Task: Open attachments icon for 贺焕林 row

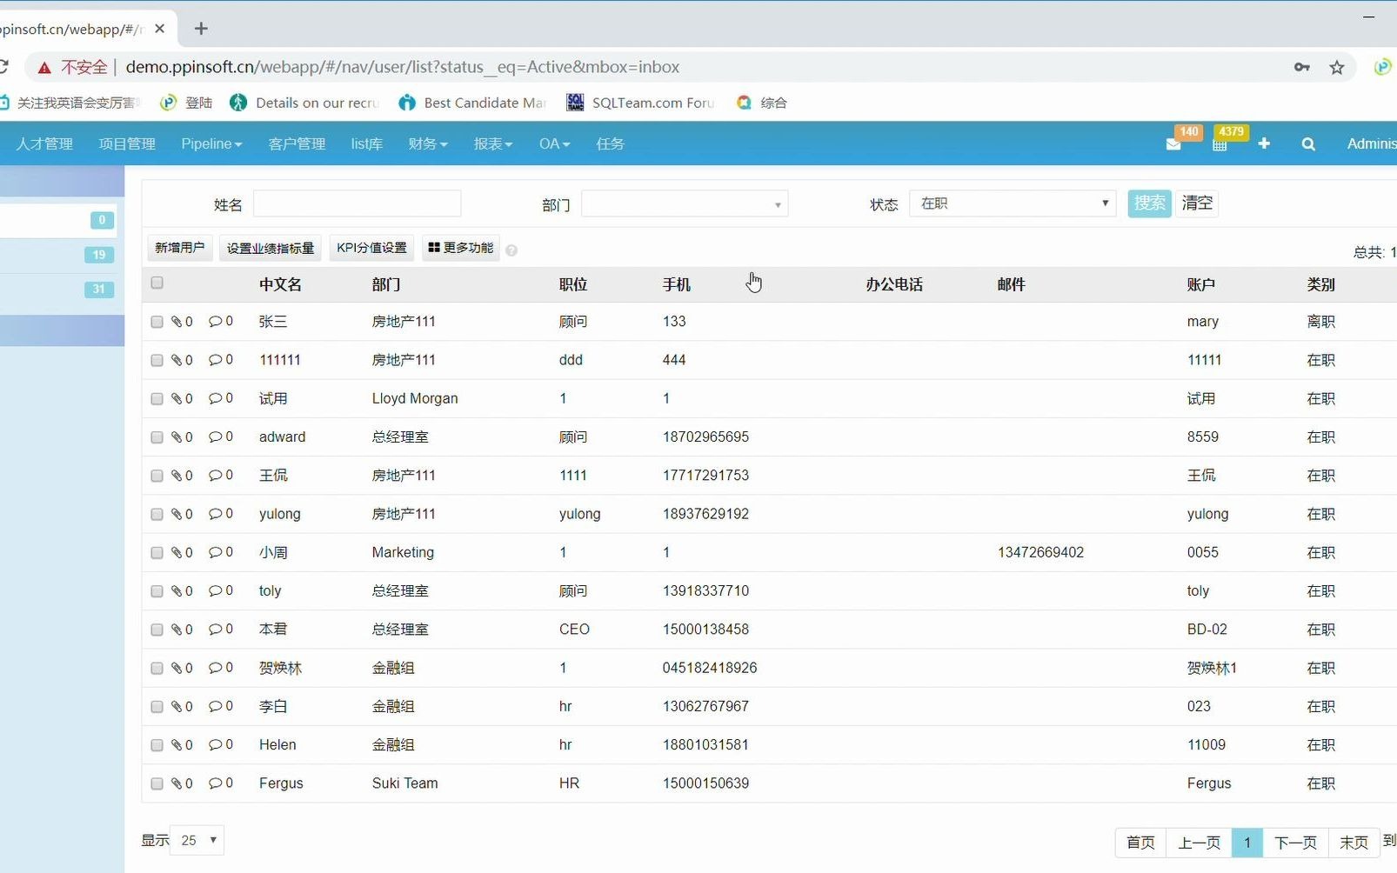Action: point(177,668)
